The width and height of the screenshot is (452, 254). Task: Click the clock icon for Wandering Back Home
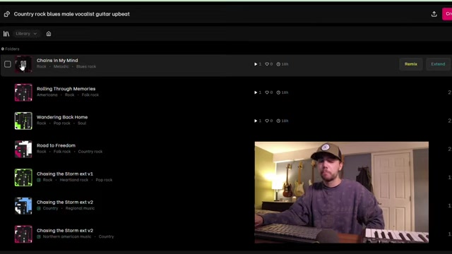pos(278,121)
